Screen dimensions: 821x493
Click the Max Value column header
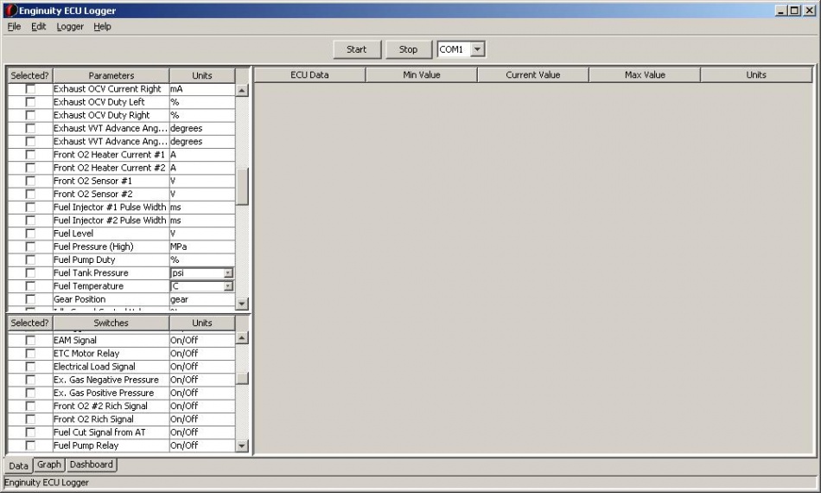(645, 75)
